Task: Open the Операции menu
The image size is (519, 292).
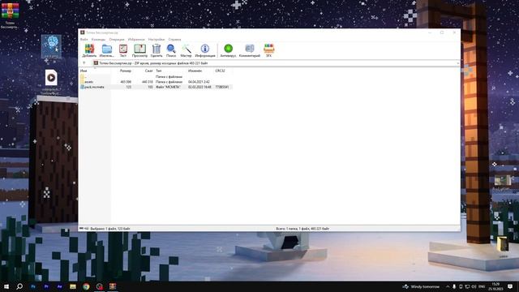Action: point(117,40)
